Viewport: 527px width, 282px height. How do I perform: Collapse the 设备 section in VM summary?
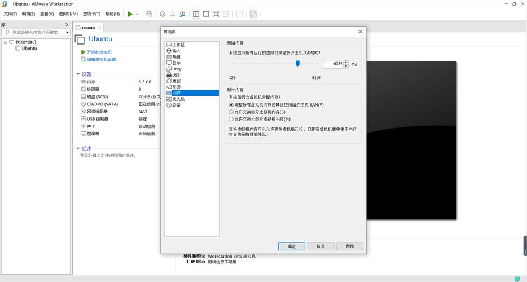tap(78, 74)
